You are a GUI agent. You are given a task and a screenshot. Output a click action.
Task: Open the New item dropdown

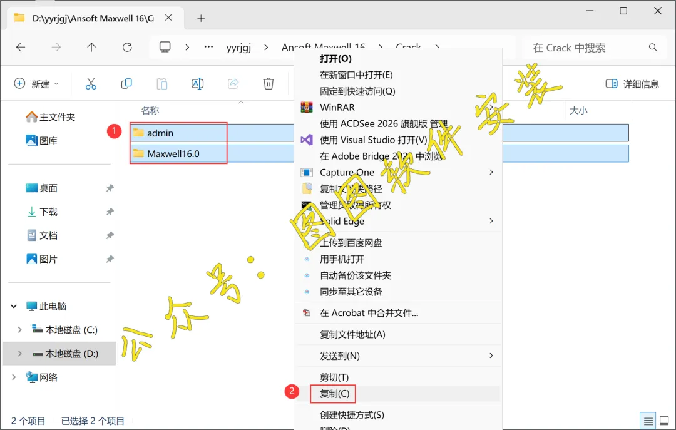click(x=36, y=84)
